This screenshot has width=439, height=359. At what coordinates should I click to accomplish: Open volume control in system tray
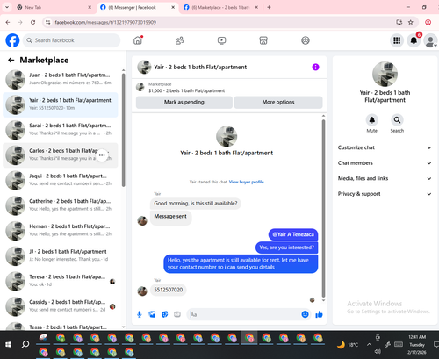(x=378, y=351)
